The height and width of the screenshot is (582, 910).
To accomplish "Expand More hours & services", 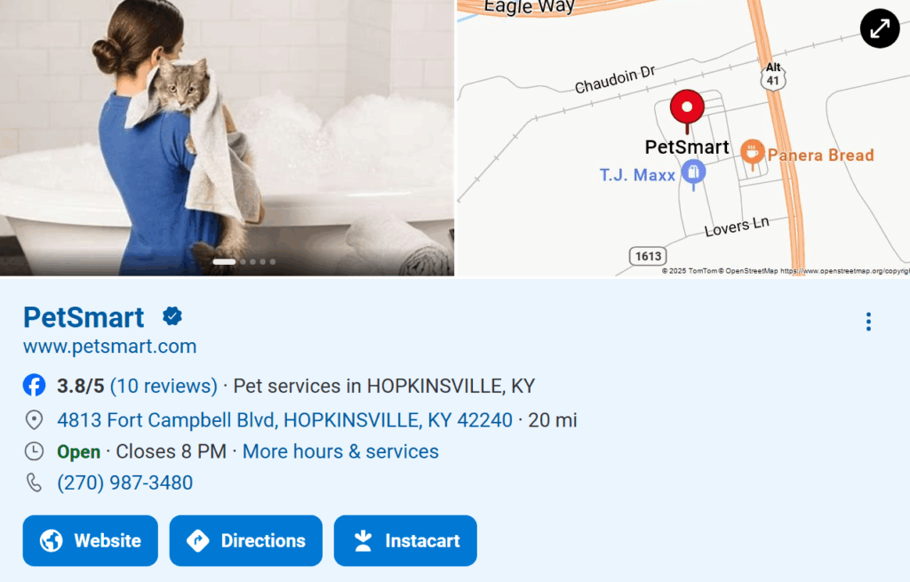I will pos(340,451).
